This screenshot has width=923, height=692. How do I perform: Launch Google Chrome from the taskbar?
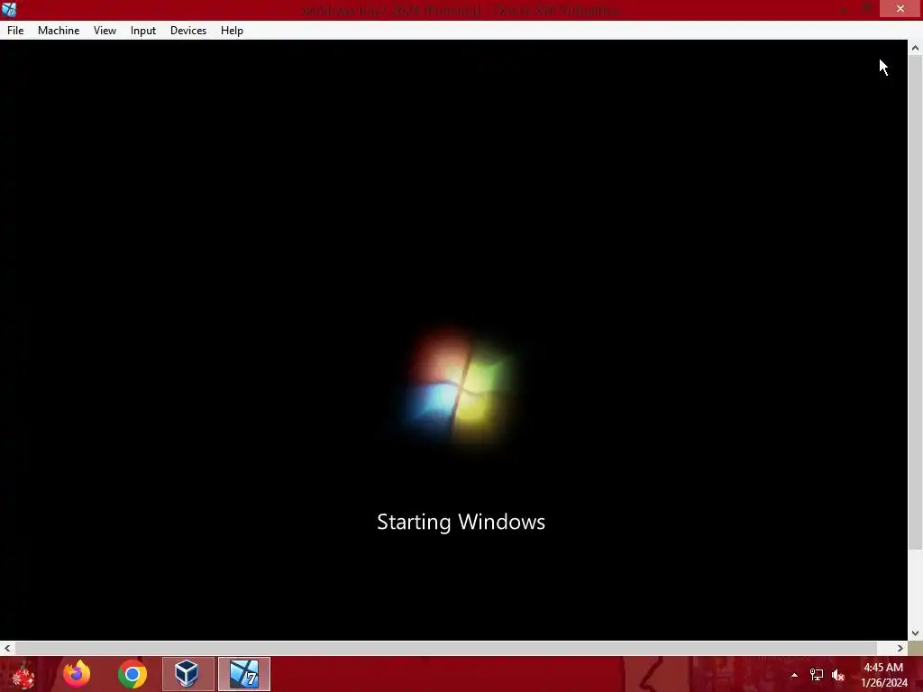tap(133, 674)
